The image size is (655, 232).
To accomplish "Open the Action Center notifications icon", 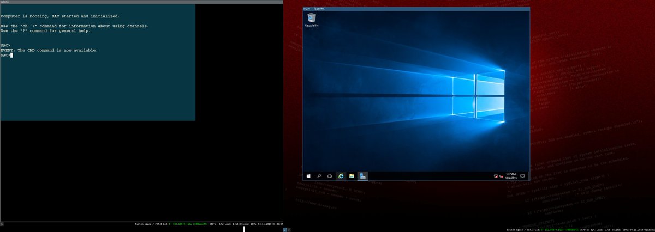I will pos(522,176).
